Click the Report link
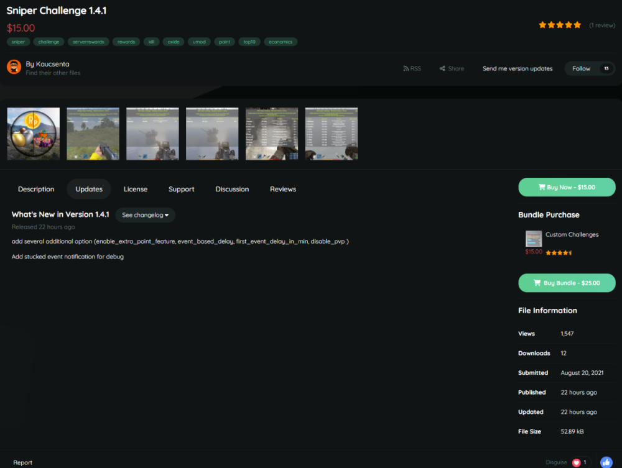This screenshot has width=622, height=468. click(x=23, y=462)
